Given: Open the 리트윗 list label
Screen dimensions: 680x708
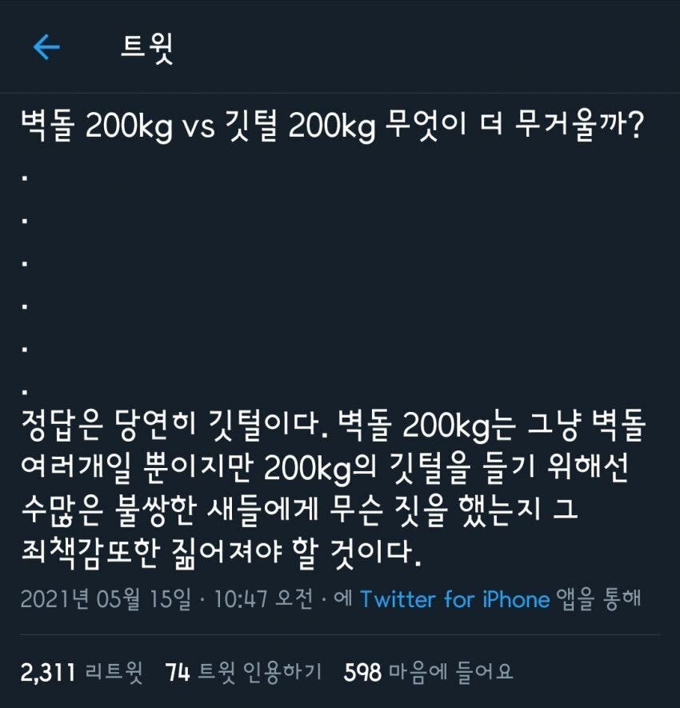Looking at the screenshot, I should click(x=114, y=672).
